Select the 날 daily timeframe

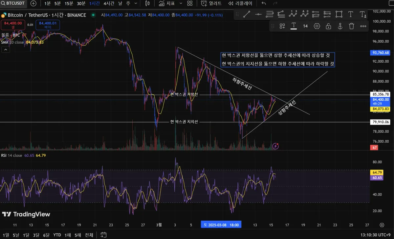point(120,4)
